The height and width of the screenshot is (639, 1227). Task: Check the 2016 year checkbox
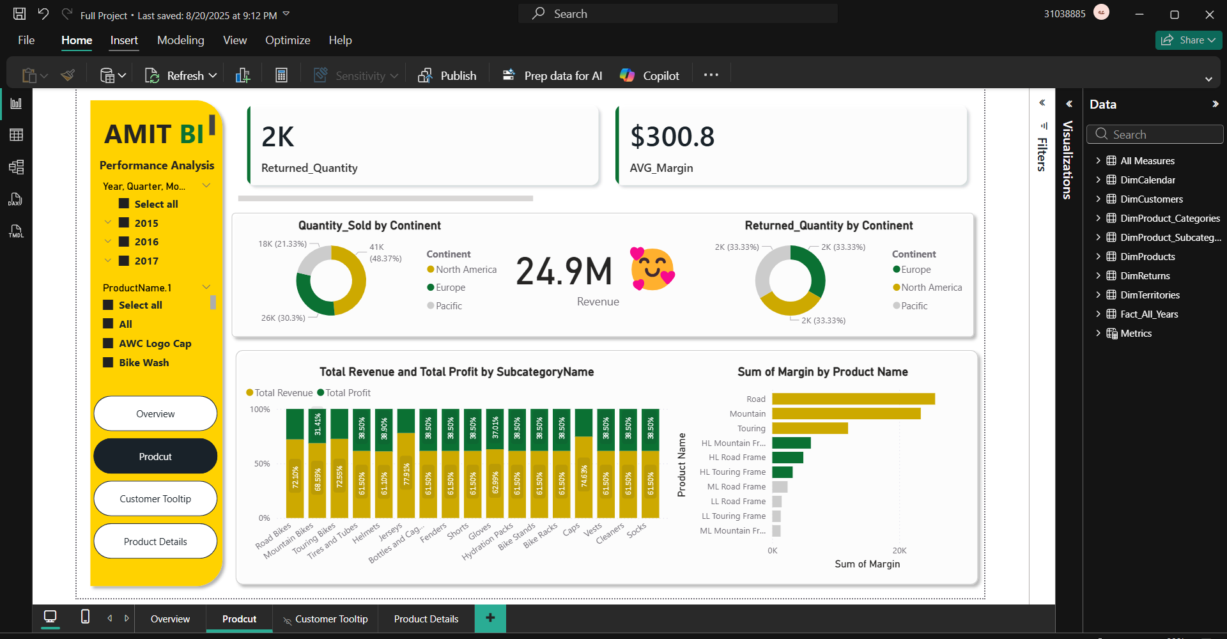[125, 242]
